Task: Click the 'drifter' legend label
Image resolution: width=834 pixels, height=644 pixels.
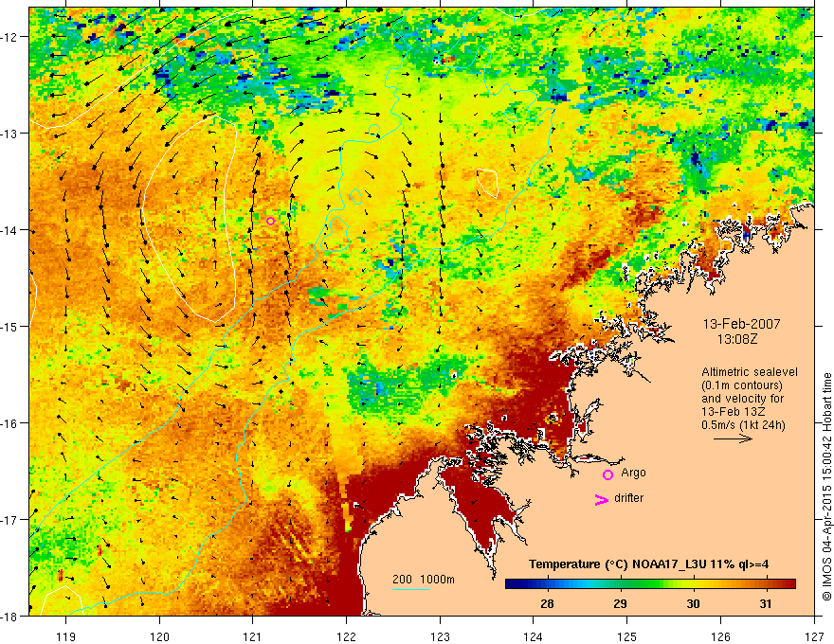Action: [x=628, y=498]
